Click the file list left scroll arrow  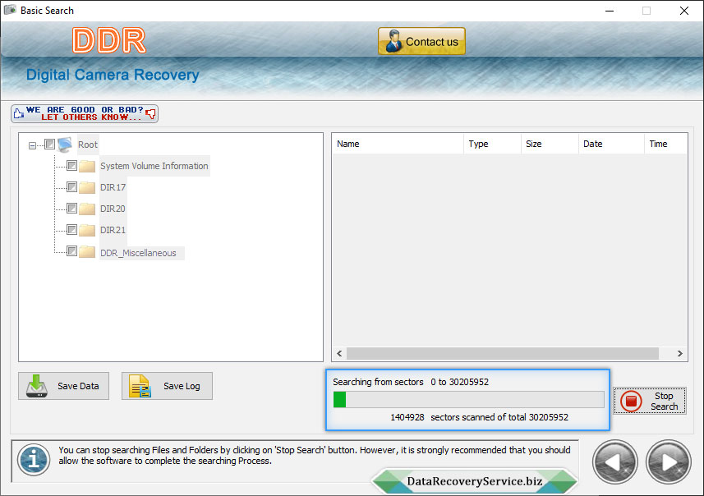pyautogui.click(x=339, y=354)
